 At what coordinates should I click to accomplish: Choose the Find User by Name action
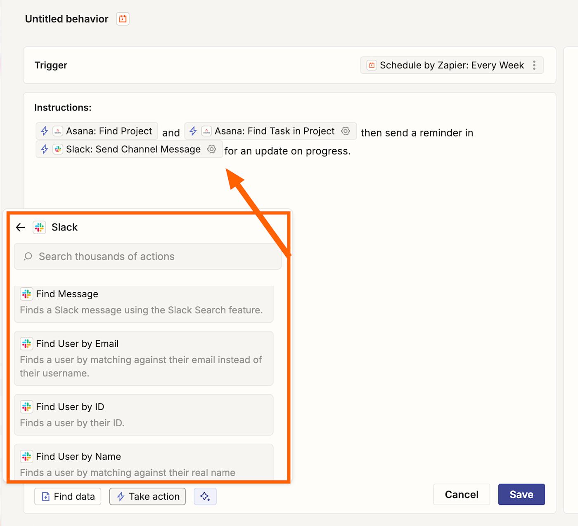pos(144,462)
